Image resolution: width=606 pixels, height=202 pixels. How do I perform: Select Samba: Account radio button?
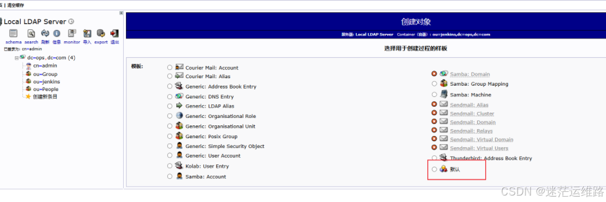pyautogui.click(x=169, y=176)
